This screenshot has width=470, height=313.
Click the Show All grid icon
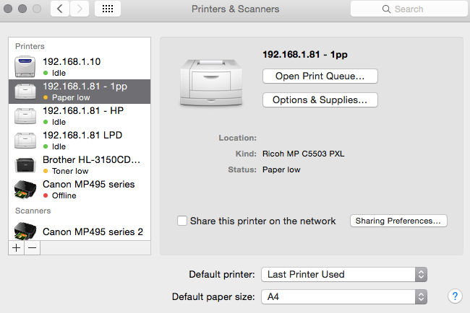point(108,9)
